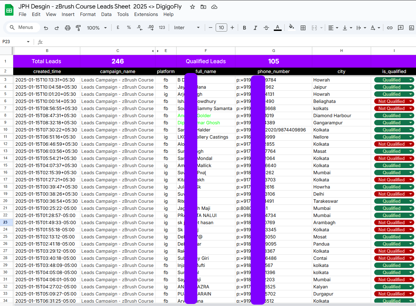The height and width of the screenshot is (306, 416).
Task: Insert a link with chain icon
Action: pos(390,28)
